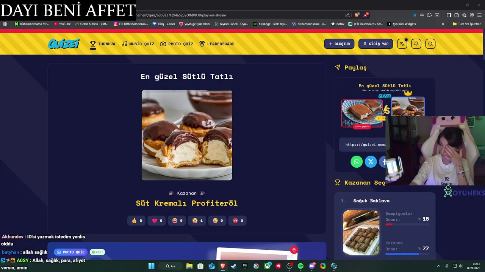Open the YouTube bookmark
Screen dimensions: 485x272
pos(62,24)
